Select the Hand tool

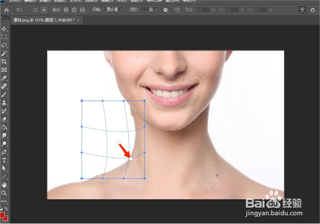4,185
